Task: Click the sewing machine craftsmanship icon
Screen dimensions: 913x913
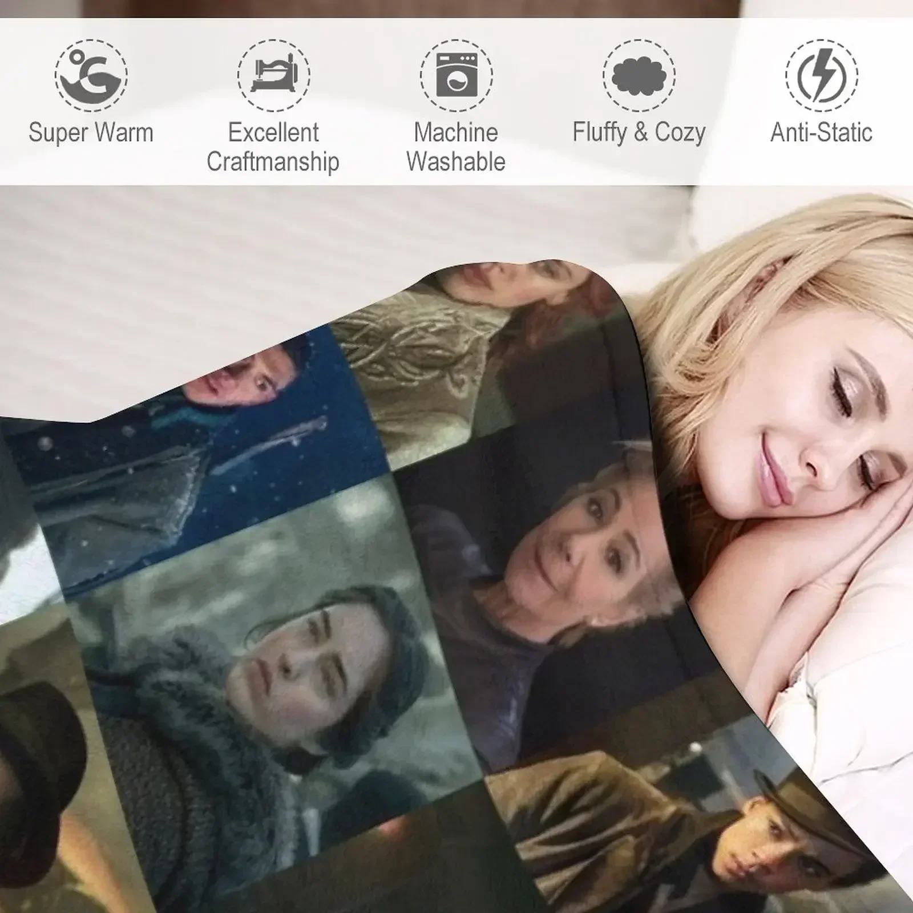Action: click(274, 75)
